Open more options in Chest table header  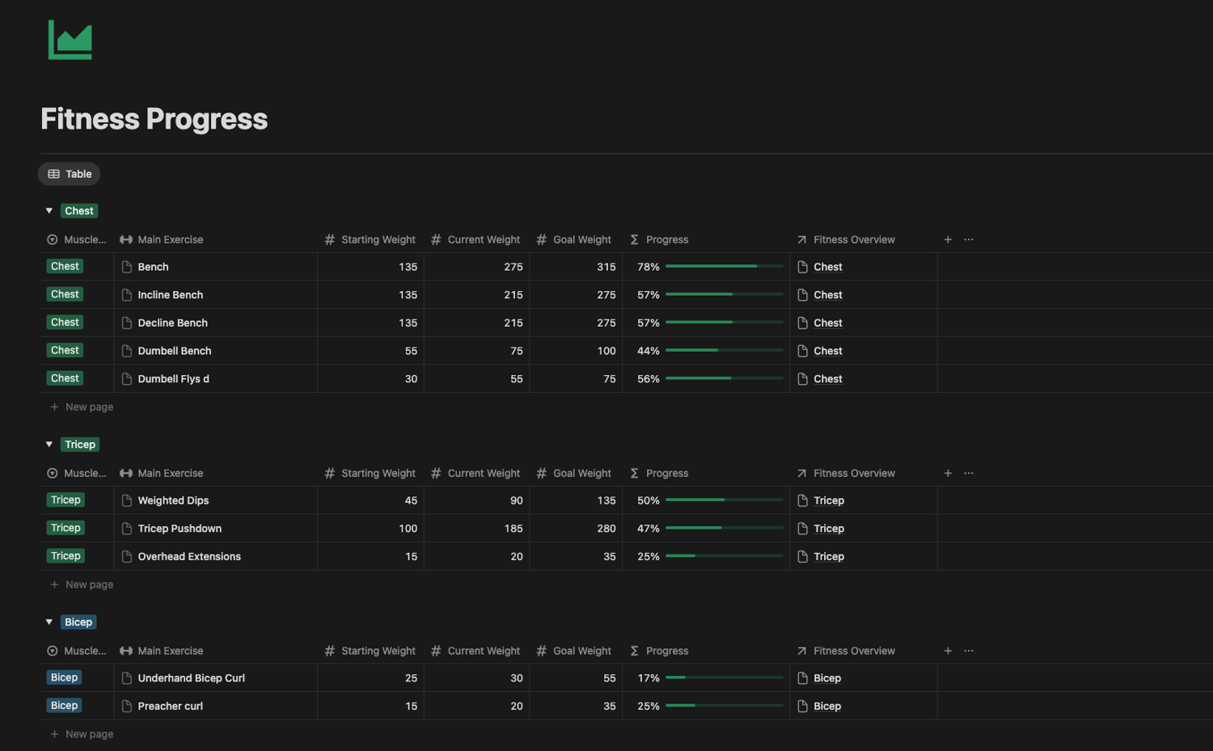[969, 239]
